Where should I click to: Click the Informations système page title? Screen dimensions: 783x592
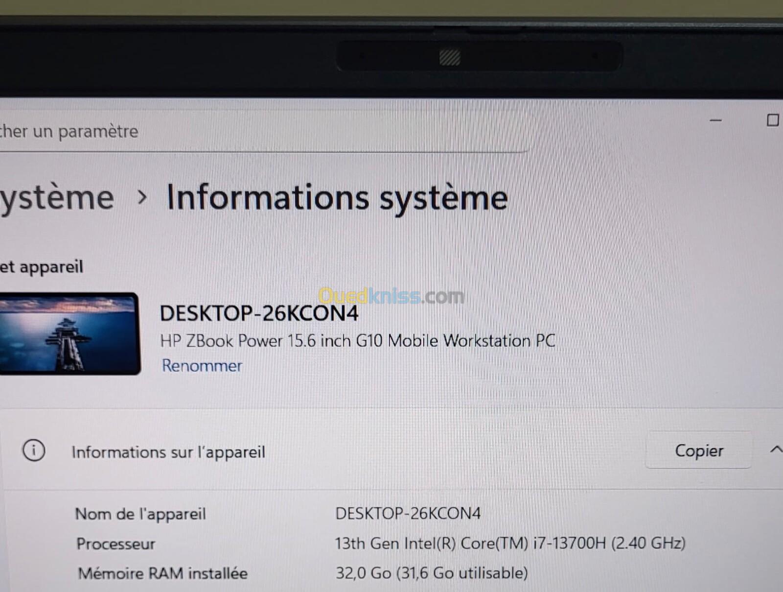337,198
